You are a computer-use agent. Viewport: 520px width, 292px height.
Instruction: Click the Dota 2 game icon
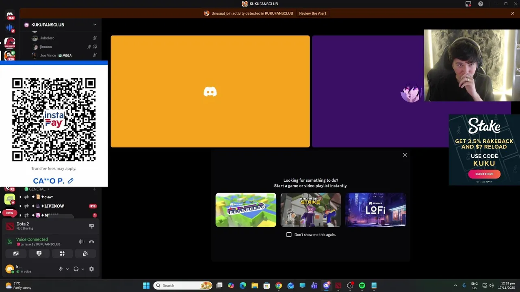click(10, 226)
